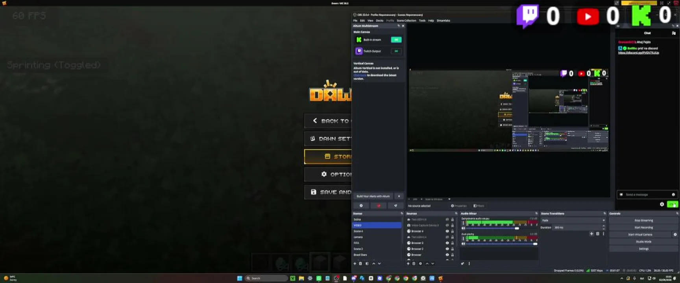
Task: Open the gear button under the Aitum alerts banner
Action: 361,206
